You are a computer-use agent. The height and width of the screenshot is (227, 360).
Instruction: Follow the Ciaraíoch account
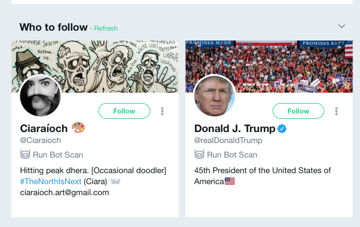tap(124, 111)
